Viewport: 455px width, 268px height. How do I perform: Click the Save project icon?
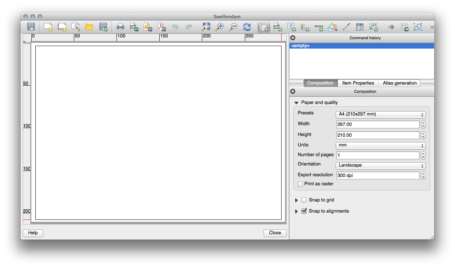pos(31,27)
